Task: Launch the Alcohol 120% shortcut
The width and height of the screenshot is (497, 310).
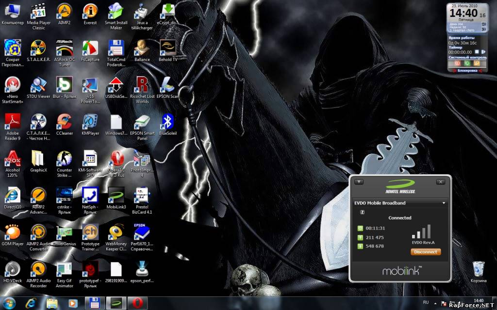Action: point(12,164)
